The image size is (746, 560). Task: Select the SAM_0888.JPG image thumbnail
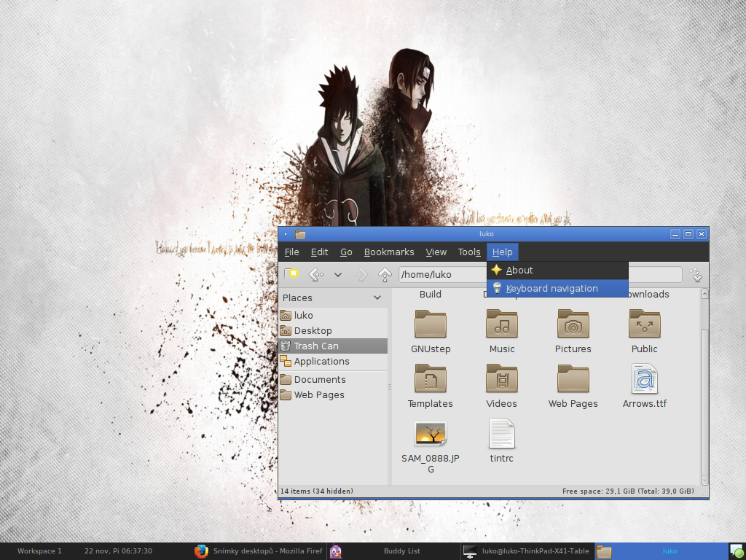[430, 433]
